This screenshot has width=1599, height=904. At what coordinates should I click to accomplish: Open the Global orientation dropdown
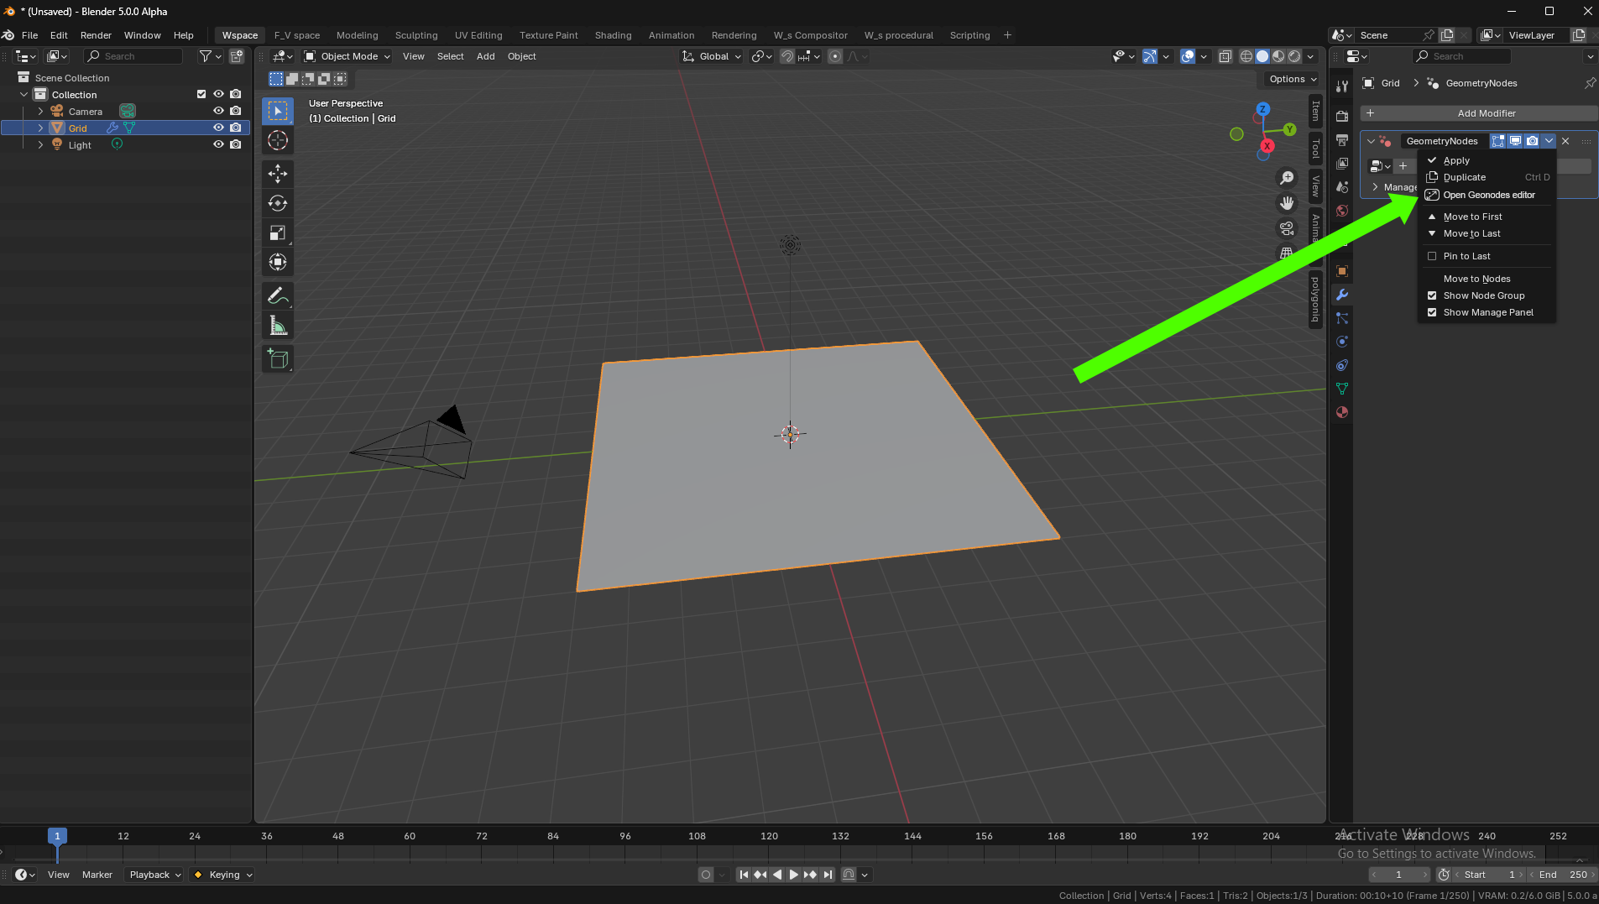[712, 56]
